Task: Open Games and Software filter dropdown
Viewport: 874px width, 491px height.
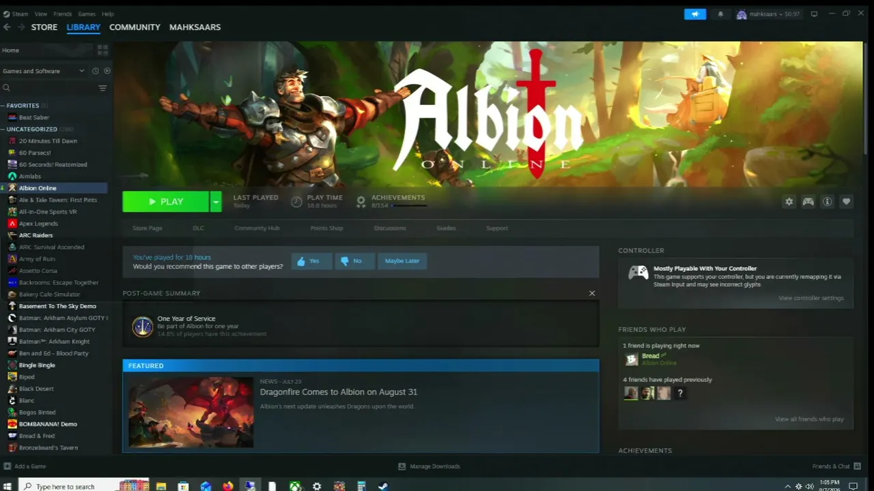Action: click(44, 71)
